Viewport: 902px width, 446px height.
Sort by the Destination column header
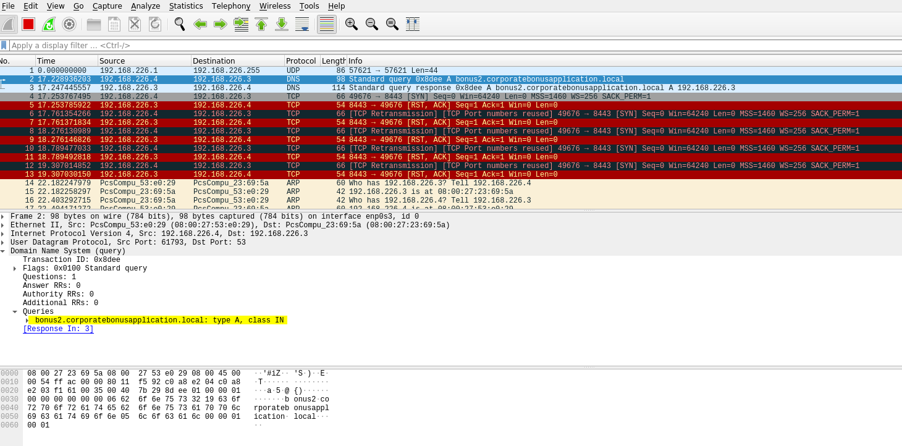[x=238, y=61]
